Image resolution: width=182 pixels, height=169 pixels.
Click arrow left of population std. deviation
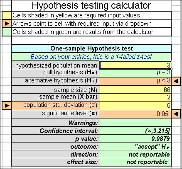coord(7,106)
